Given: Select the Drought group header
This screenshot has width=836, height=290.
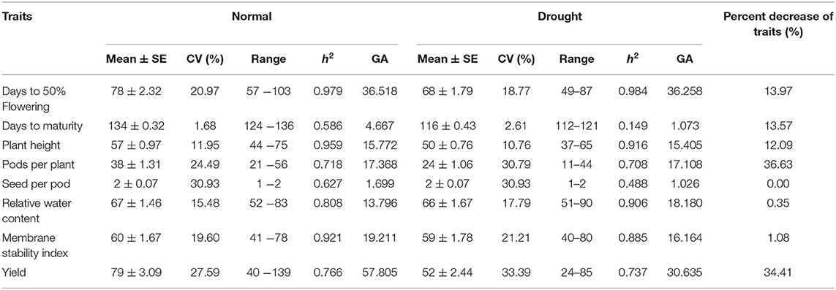Looking at the screenshot, I should pos(560,17).
